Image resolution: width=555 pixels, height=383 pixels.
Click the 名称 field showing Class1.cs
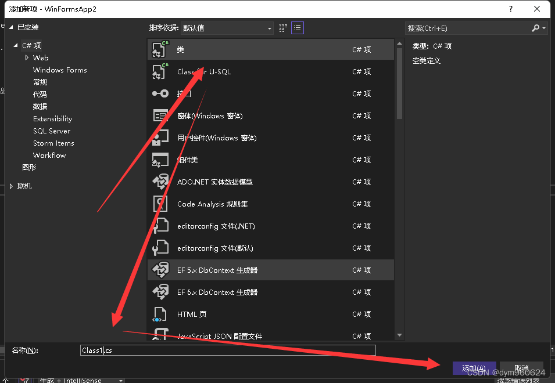pos(227,349)
